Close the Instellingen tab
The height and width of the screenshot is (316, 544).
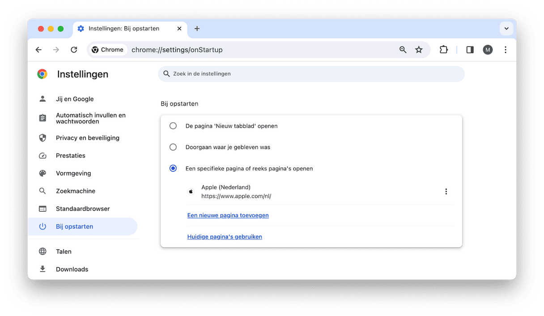[179, 29]
